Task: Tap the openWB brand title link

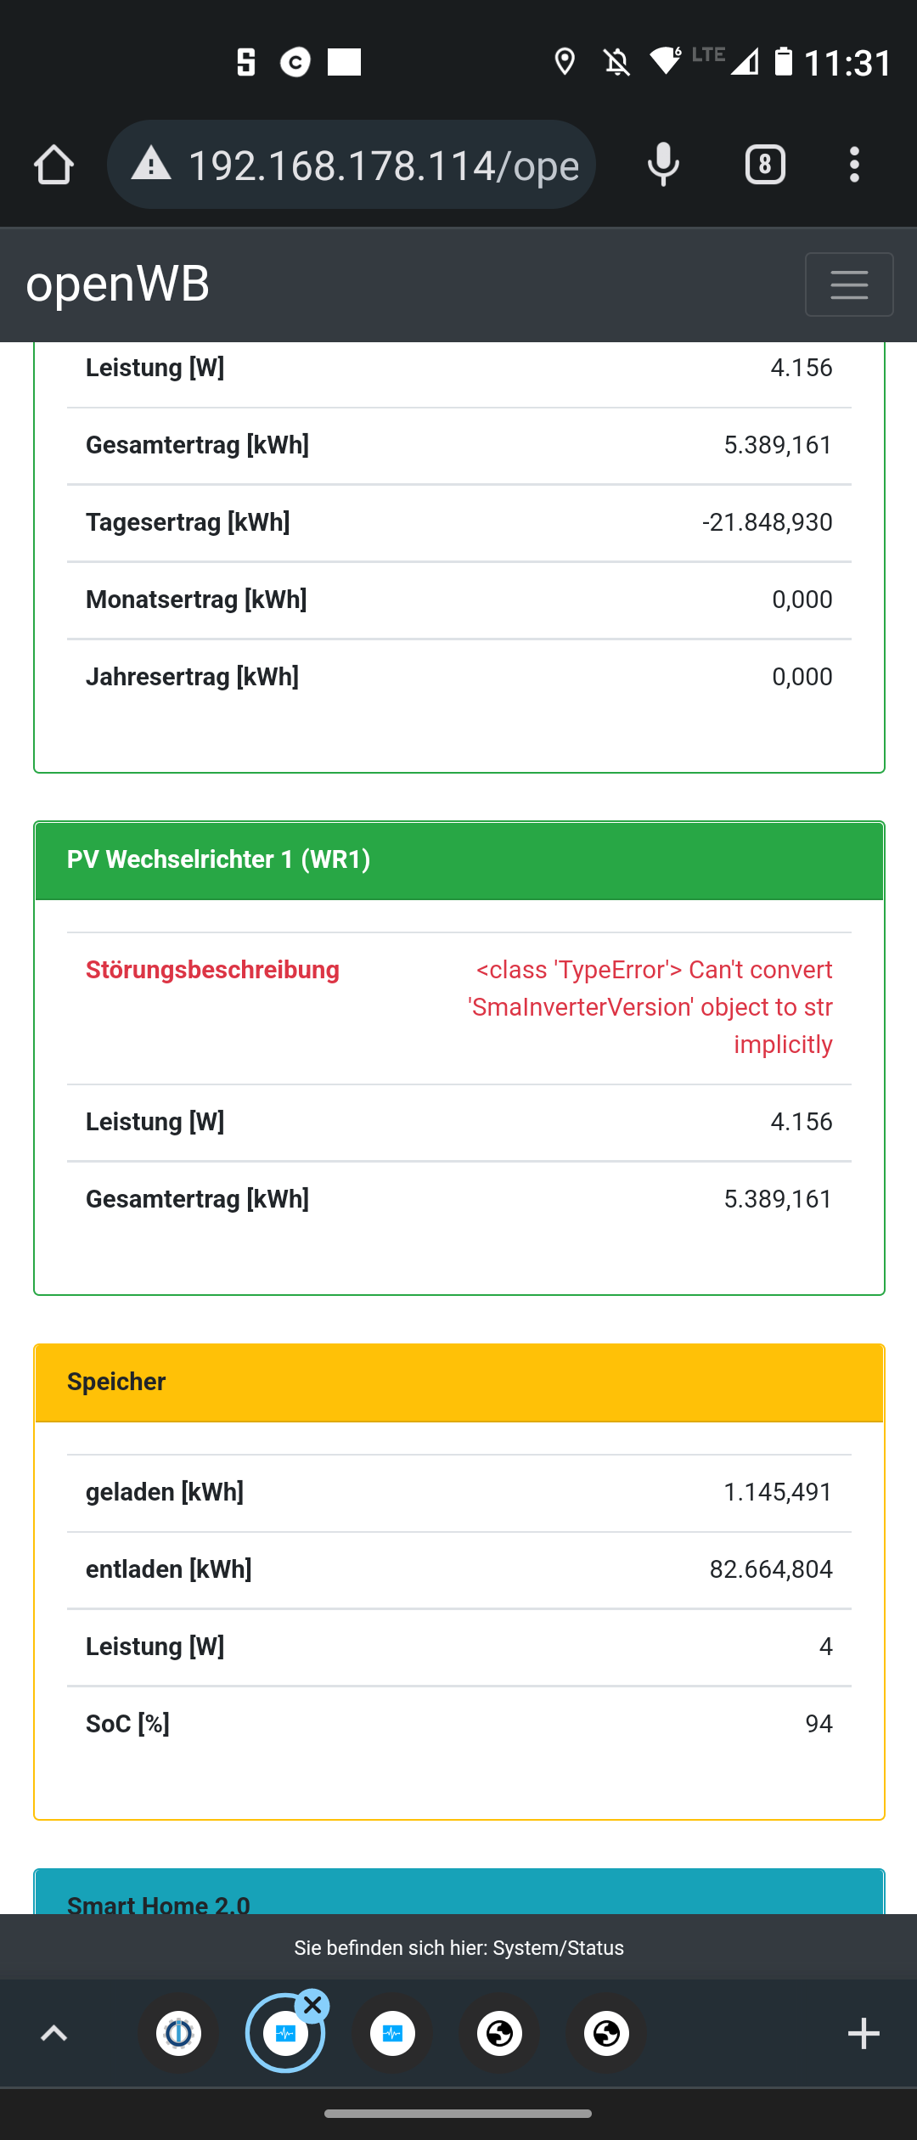Action: pyautogui.click(x=118, y=284)
